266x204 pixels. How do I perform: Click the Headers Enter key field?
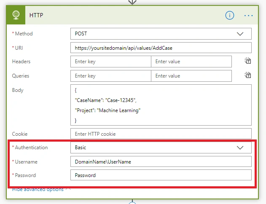(x=111, y=62)
